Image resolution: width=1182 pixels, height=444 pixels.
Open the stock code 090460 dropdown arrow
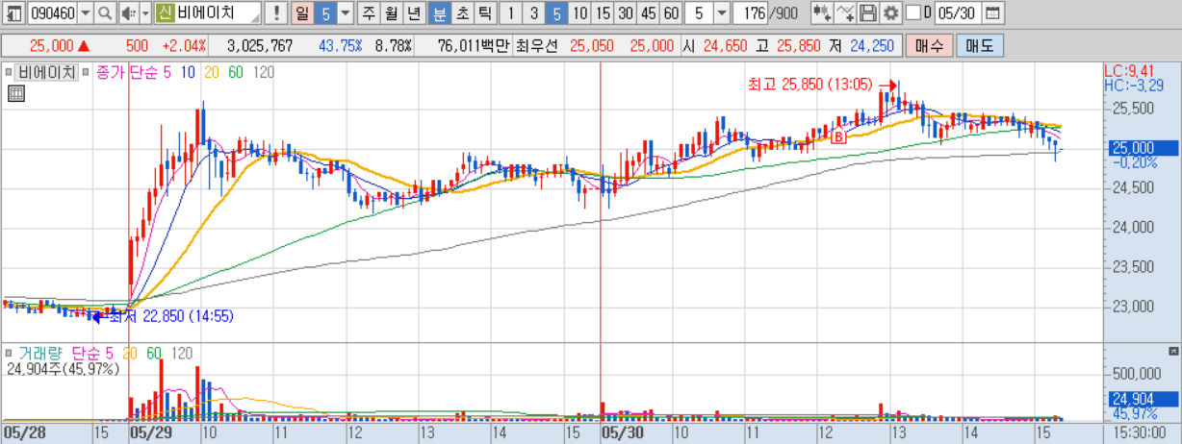[85, 13]
